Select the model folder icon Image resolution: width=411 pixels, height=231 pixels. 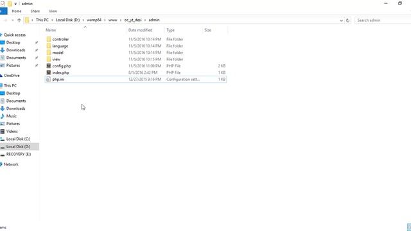tap(49, 53)
